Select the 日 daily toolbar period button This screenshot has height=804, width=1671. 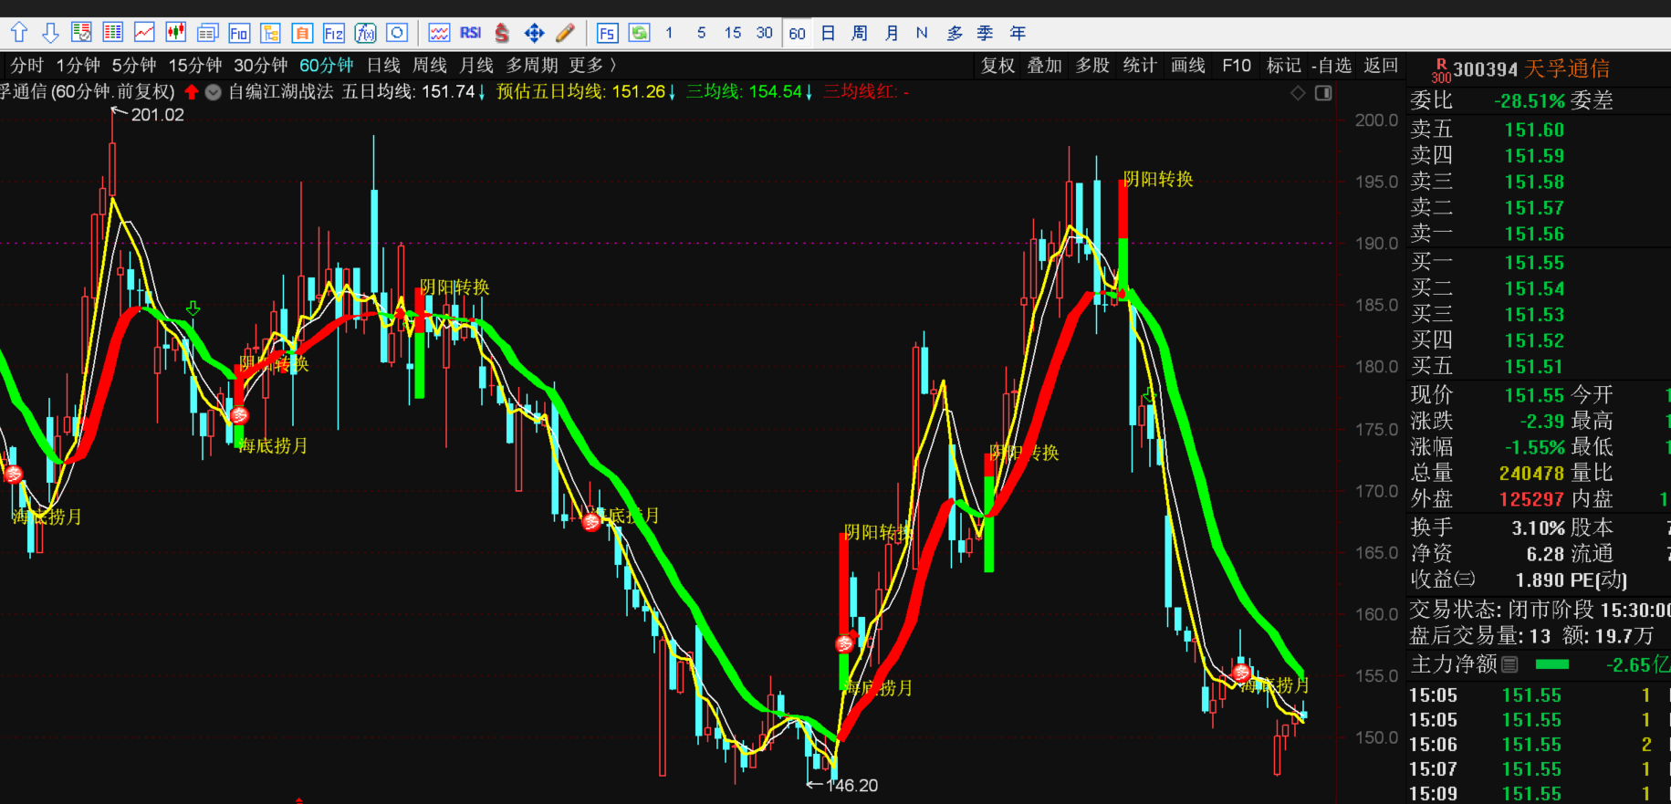tap(828, 33)
